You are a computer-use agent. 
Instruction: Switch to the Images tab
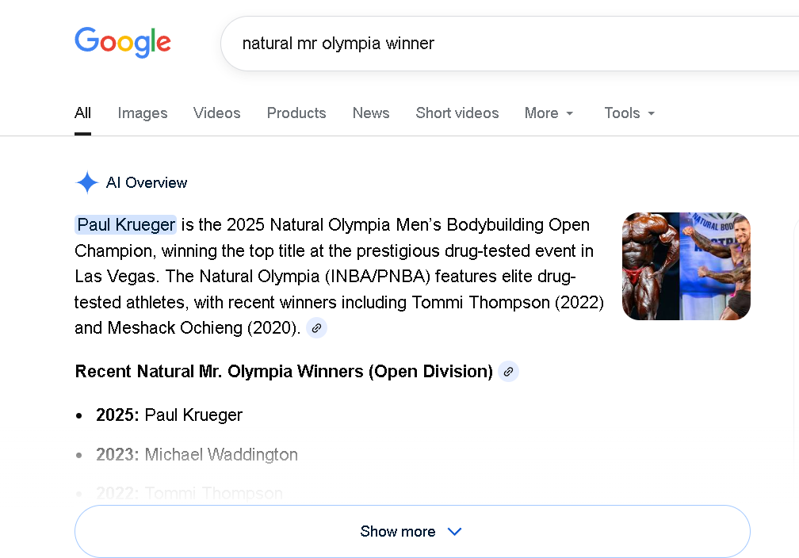(x=143, y=113)
